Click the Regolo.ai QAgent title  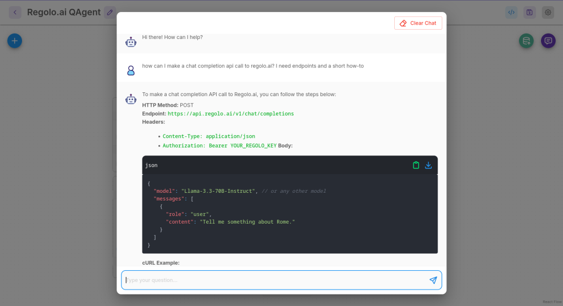(64, 12)
